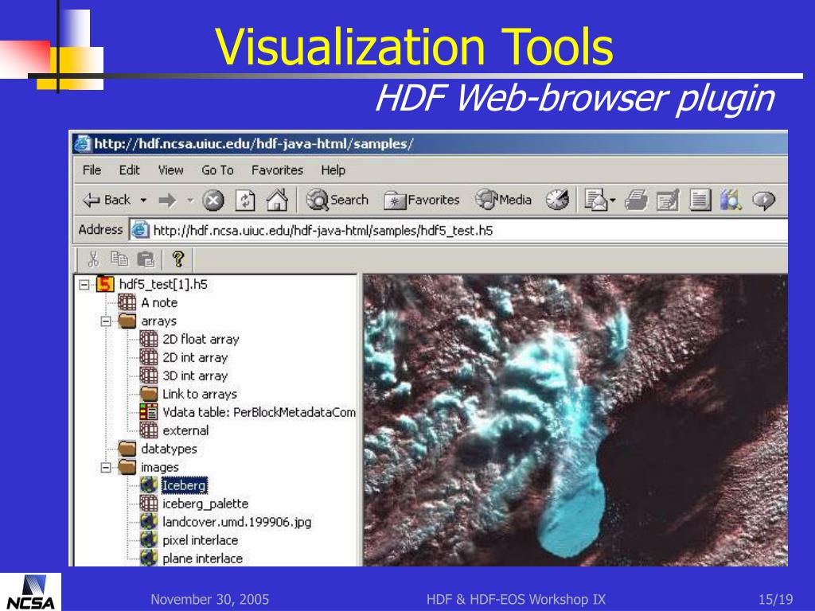The image size is (815, 611).
Task: Open the Favorites toolbar button
Action: [x=422, y=200]
